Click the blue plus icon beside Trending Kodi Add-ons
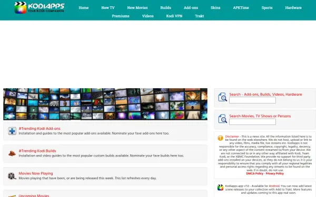 point(12,131)
